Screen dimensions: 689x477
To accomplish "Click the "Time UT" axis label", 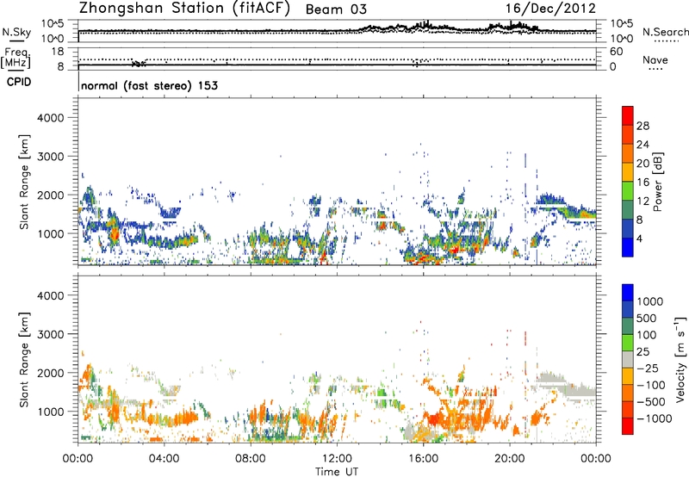I will pos(337,472).
